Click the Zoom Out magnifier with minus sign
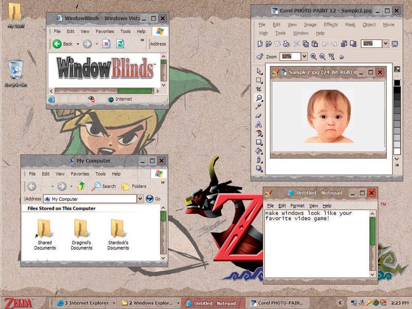The image size is (412, 309). click(x=322, y=57)
